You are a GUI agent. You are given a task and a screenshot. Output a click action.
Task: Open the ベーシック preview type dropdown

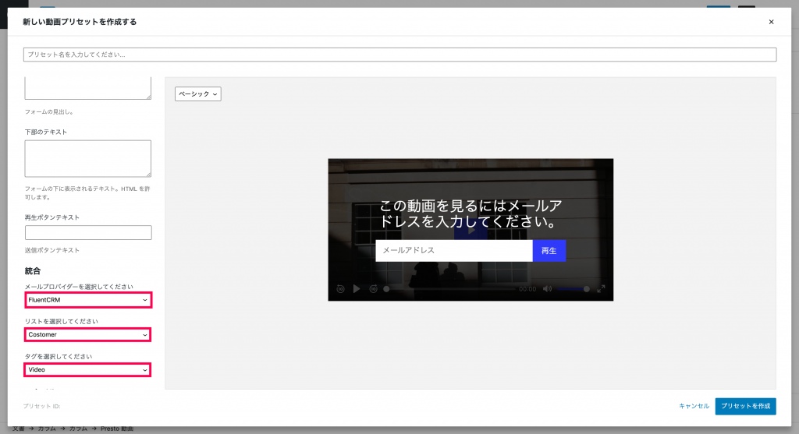[197, 94]
